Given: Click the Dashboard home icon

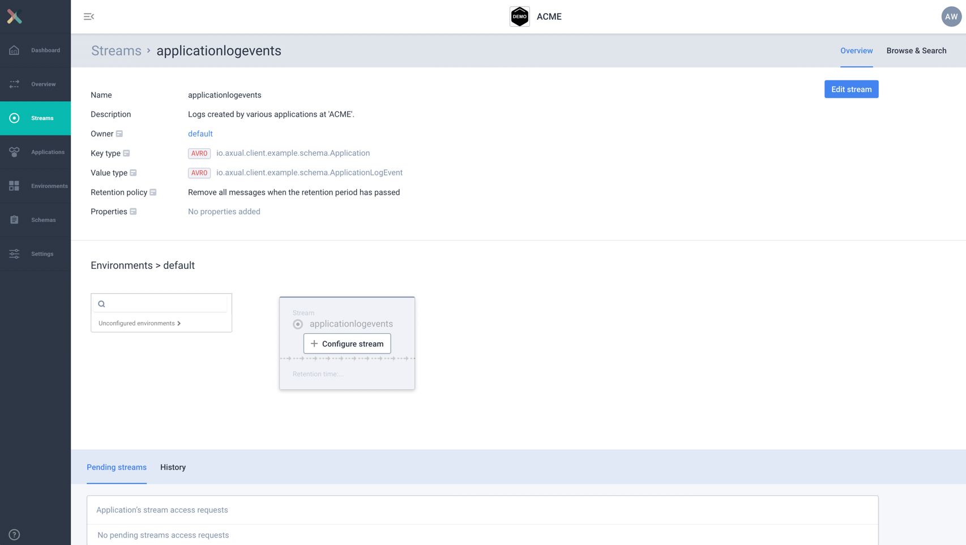Looking at the screenshot, I should tap(14, 50).
